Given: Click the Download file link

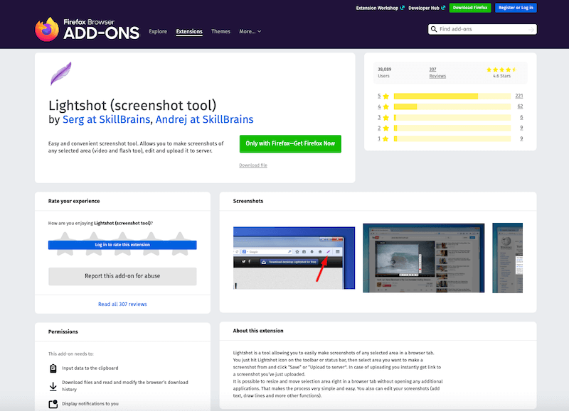Looking at the screenshot, I should click(253, 165).
